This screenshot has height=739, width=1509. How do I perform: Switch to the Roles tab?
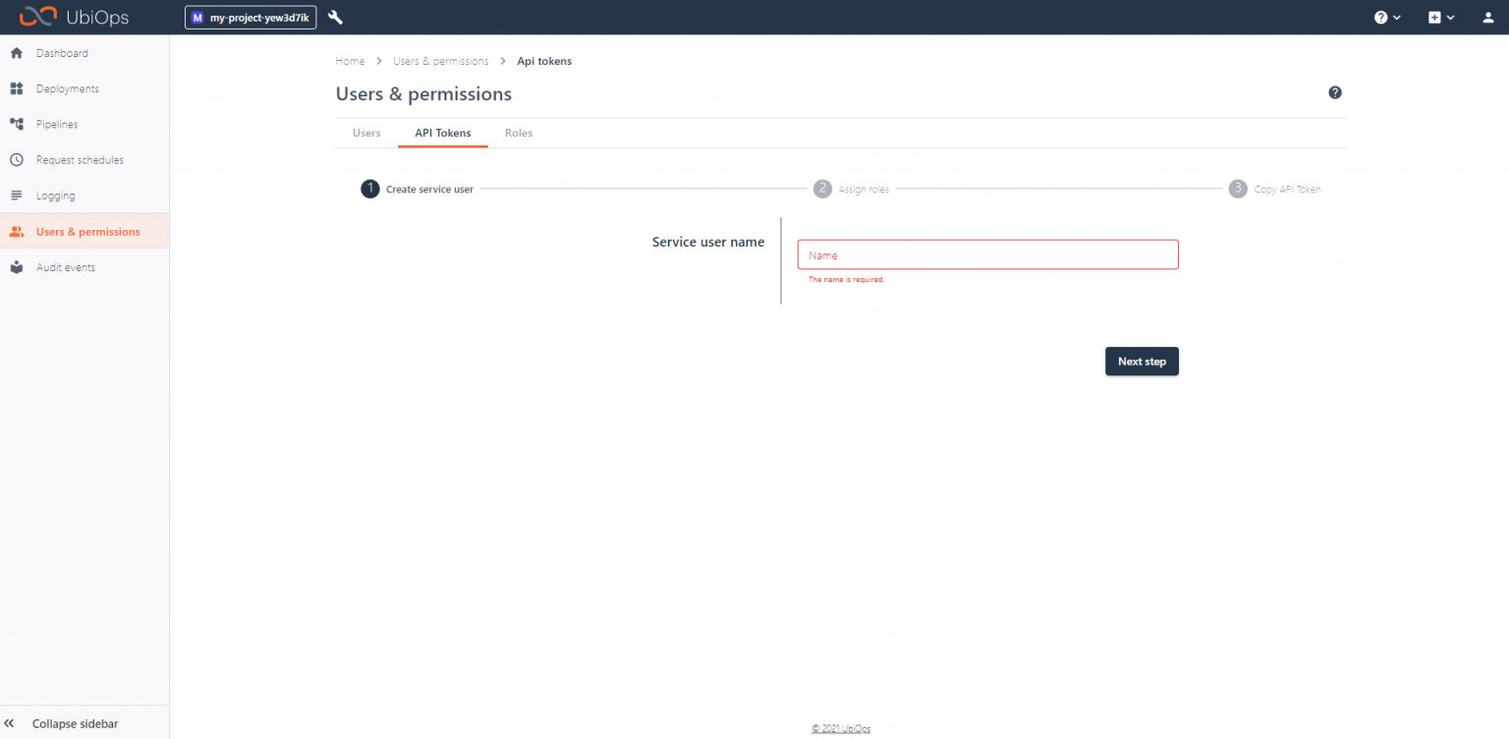tap(519, 133)
